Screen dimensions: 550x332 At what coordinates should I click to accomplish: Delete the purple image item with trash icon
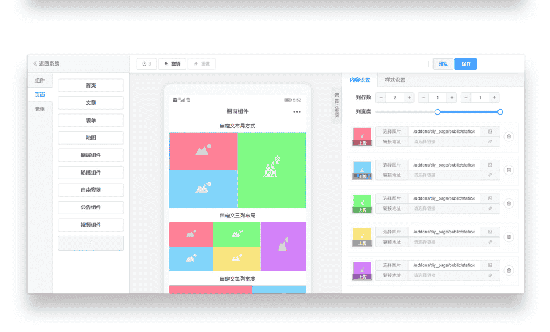click(508, 270)
